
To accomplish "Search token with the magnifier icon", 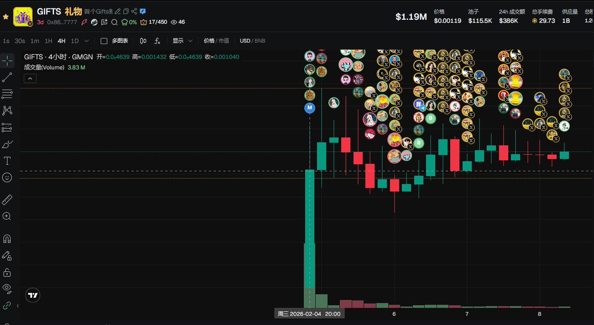I will coord(114,22).
